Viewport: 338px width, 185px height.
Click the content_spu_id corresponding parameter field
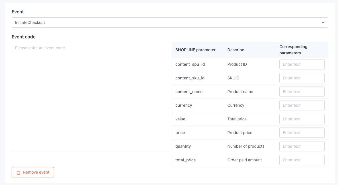pos(302,64)
